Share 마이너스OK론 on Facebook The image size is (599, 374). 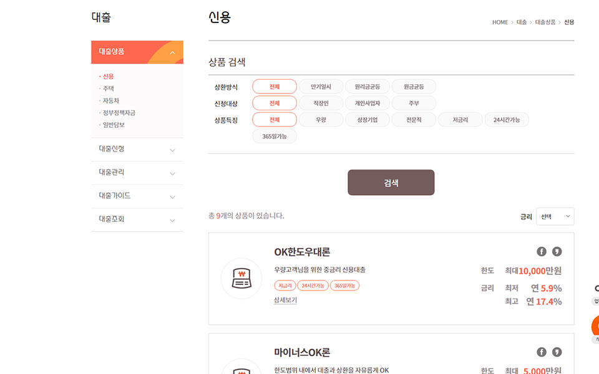pos(542,352)
